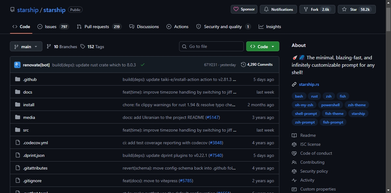The height and width of the screenshot is (193, 391).
Task: Click the folder icon for docs
Action: [x=18, y=92]
